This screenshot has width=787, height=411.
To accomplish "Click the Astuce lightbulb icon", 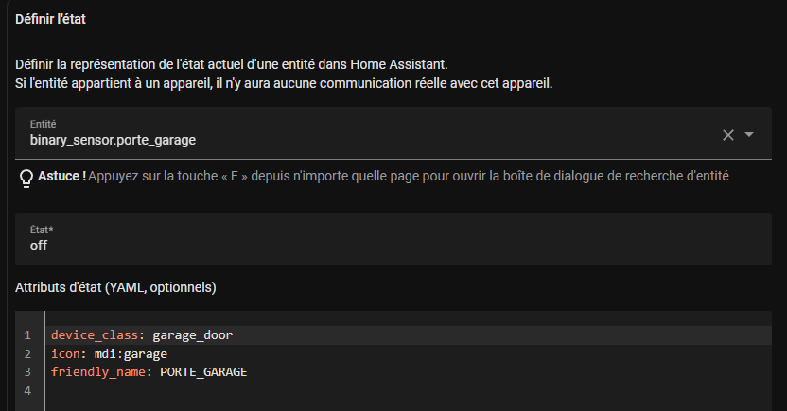I will 26,178.
